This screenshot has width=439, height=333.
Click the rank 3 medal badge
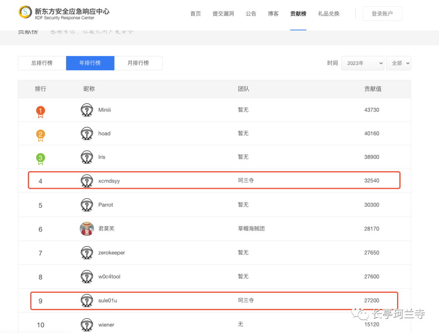click(x=41, y=159)
